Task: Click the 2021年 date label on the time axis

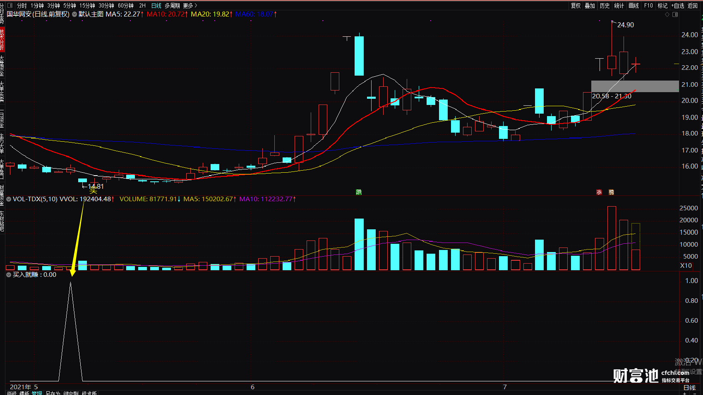Action: tap(21, 387)
